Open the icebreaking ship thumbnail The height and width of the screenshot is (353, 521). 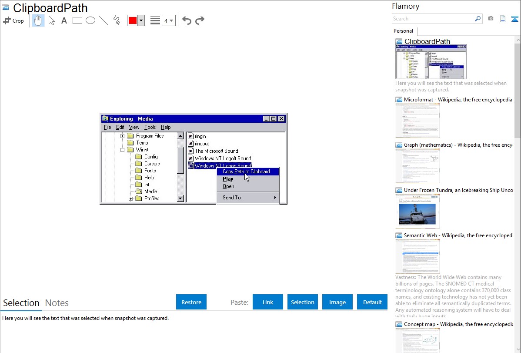pyautogui.click(x=417, y=211)
